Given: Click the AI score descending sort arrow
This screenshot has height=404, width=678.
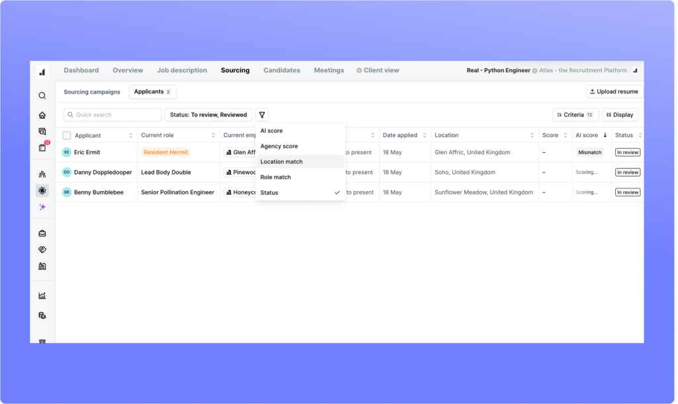Looking at the screenshot, I should tap(605, 135).
